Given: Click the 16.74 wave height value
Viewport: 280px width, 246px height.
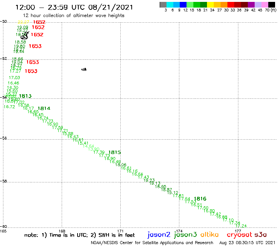Looking at the screenshot, I should pyautogui.click(x=43, y=118).
